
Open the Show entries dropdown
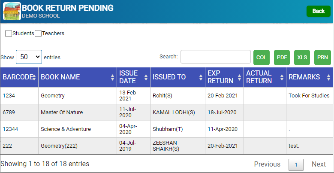pyautogui.click(x=29, y=57)
